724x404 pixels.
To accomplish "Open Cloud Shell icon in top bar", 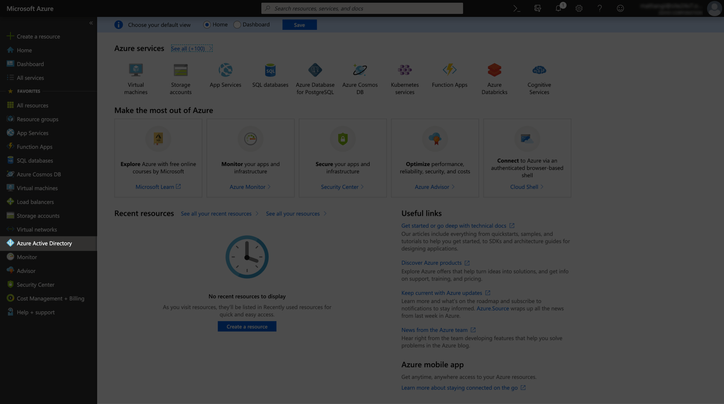I will [x=516, y=8].
